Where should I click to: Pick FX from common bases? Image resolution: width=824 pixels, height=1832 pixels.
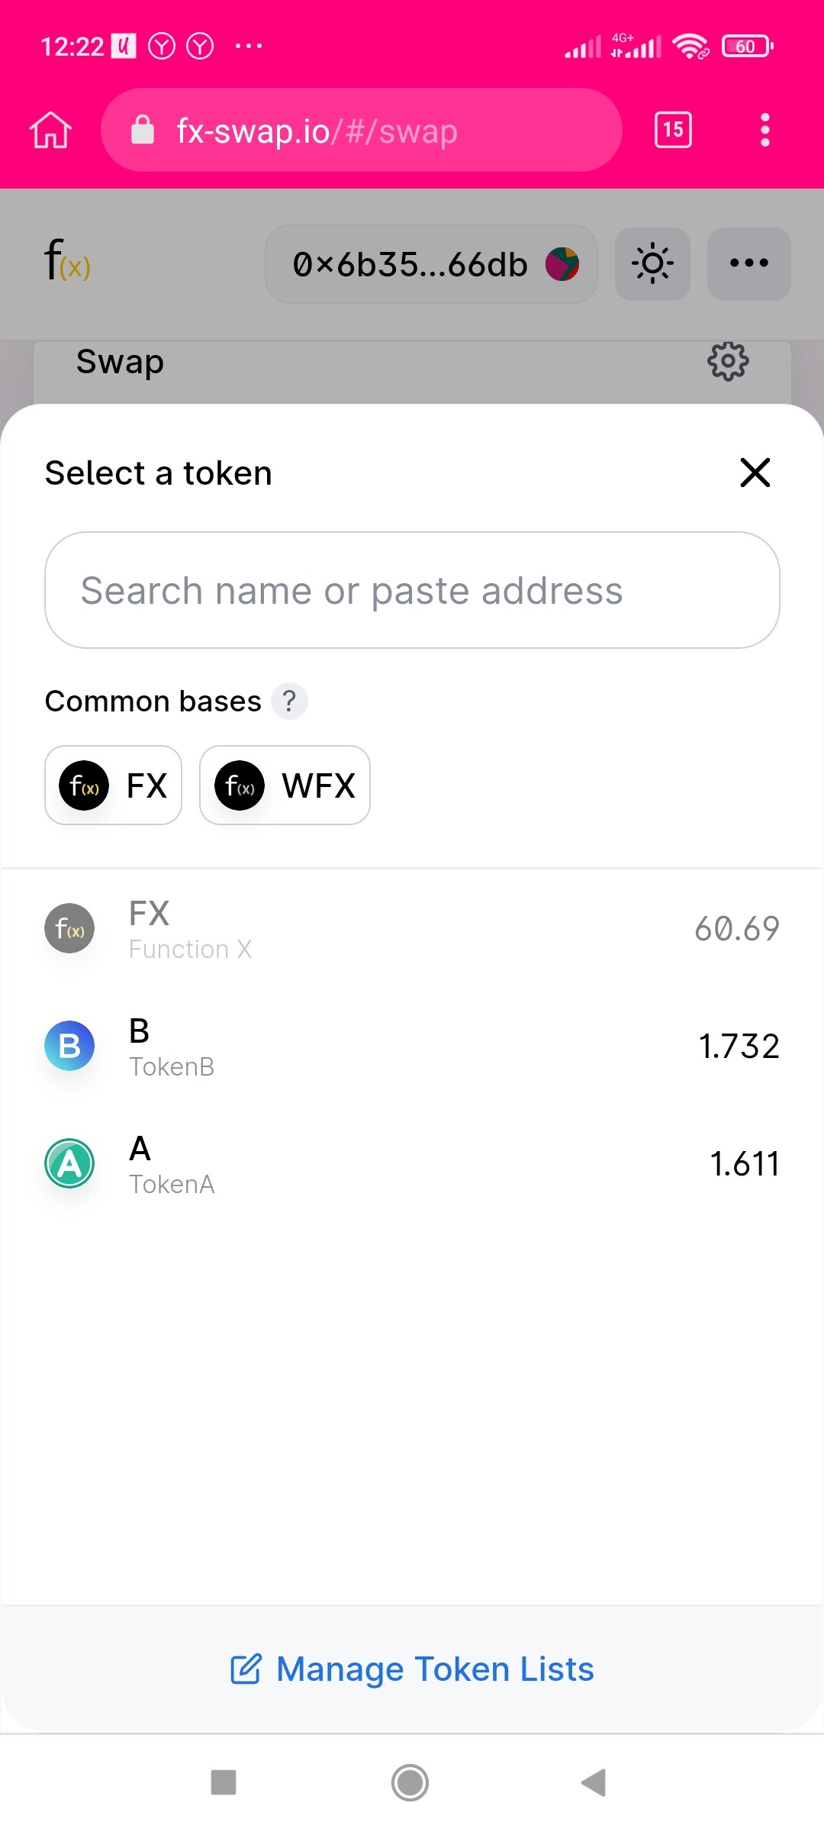[x=114, y=785]
